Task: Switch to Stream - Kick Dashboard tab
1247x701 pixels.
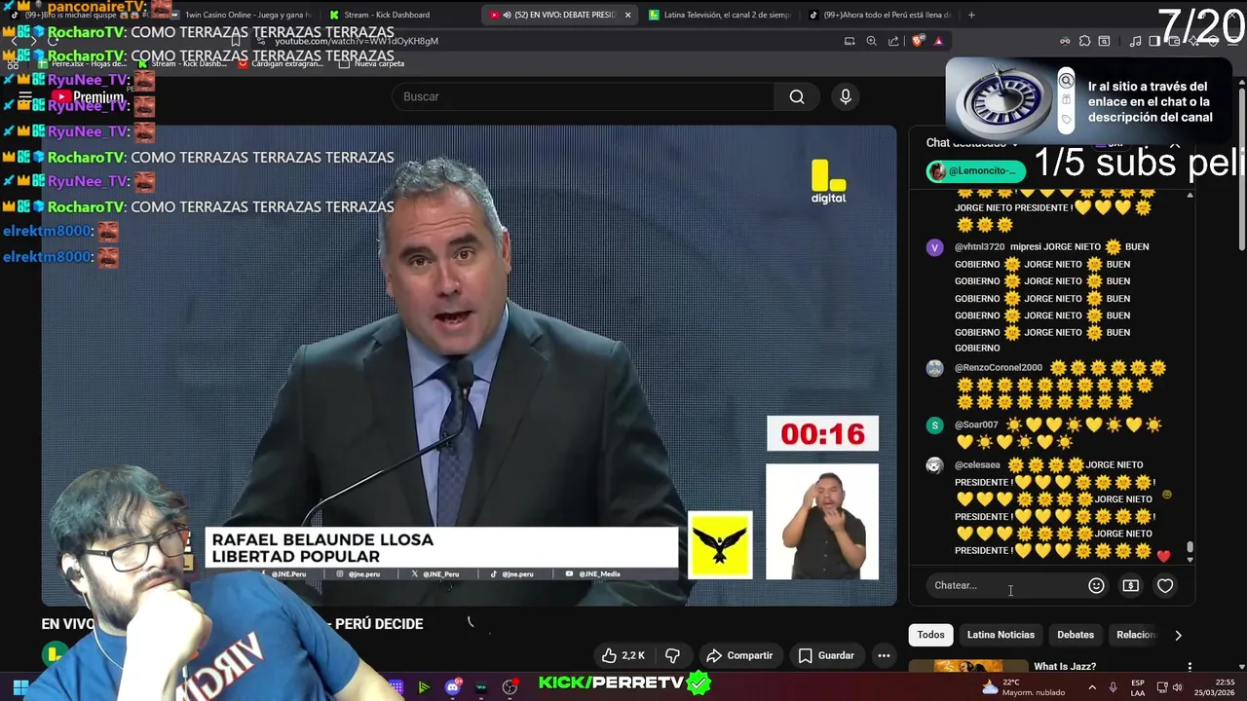Action: pyautogui.click(x=392, y=15)
